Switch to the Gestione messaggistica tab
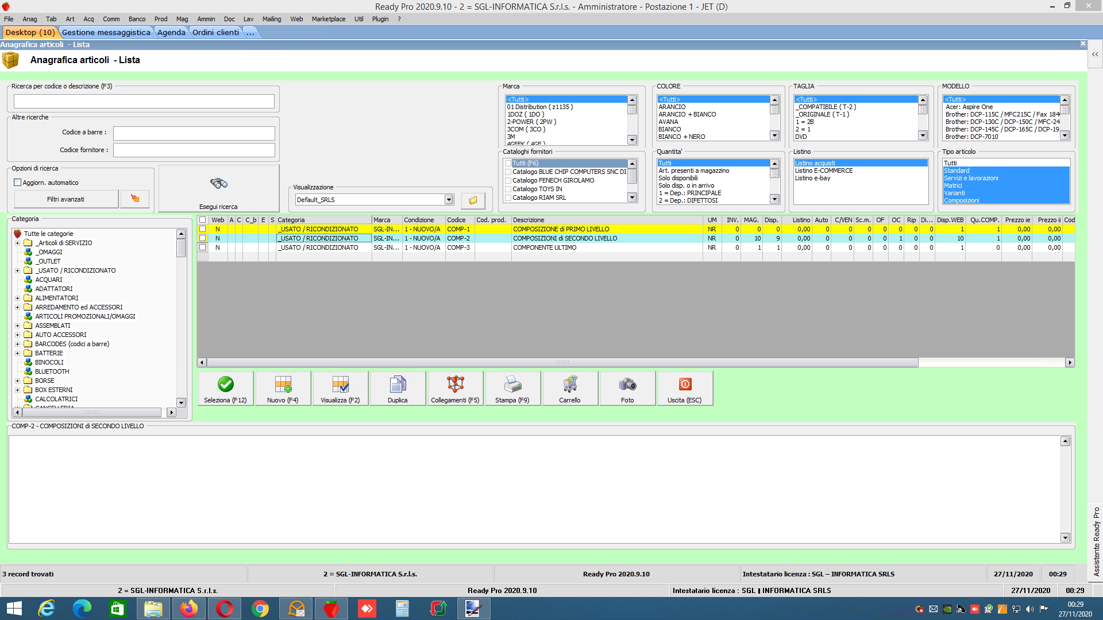Viewport: 1103px width, 620px height. 106,33
